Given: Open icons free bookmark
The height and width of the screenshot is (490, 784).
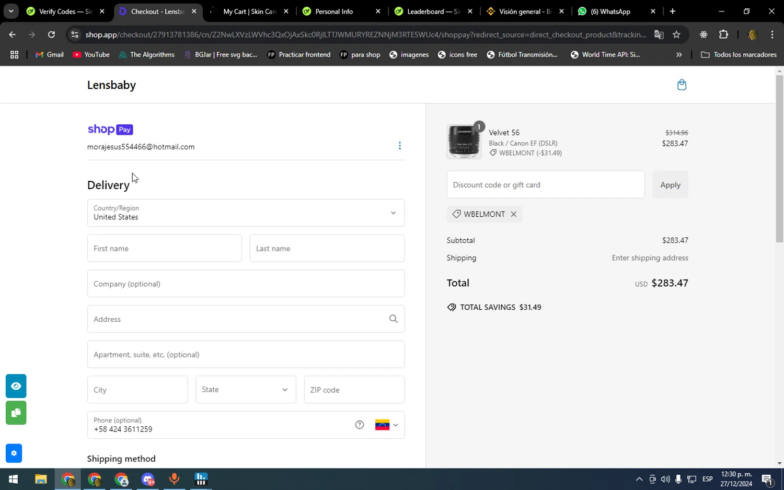Looking at the screenshot, I should (457, 54).
